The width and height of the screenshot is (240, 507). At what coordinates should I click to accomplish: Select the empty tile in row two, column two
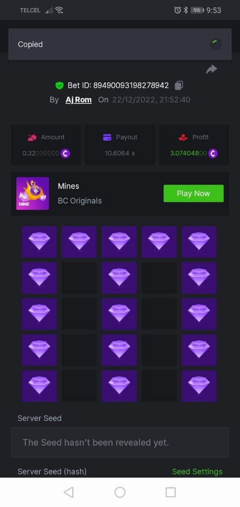(79, 278)
